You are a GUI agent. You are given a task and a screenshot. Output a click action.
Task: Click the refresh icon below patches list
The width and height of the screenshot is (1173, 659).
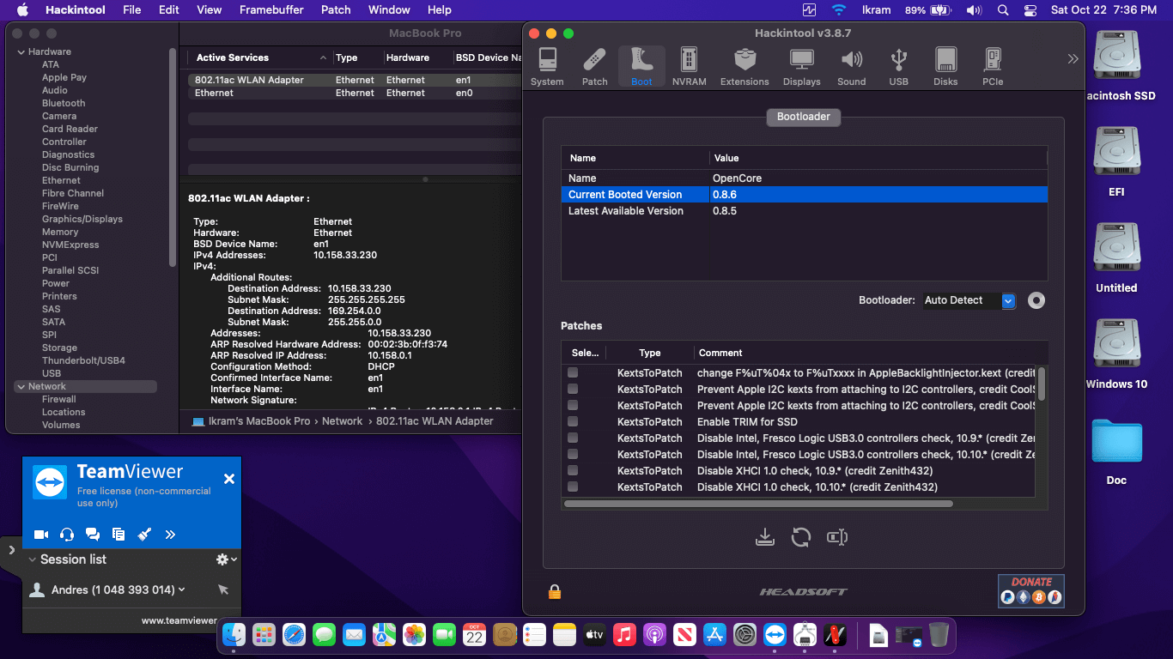pyautogui.click(x=800, y=537)
